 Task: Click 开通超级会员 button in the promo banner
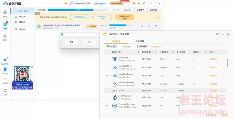125,17
